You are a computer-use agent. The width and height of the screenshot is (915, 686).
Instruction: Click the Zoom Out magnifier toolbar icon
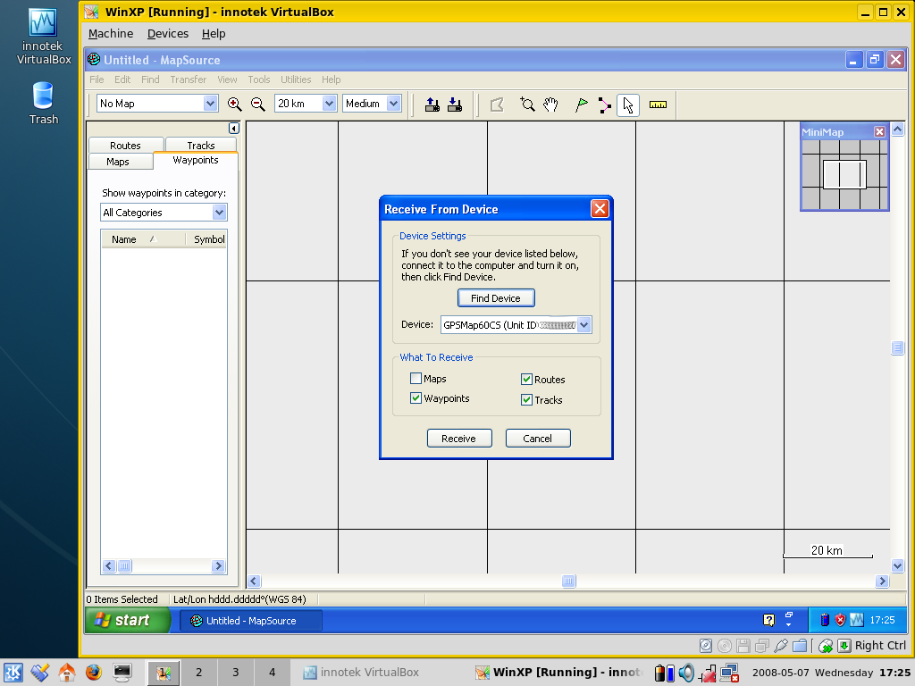click(x=258, y=105)
